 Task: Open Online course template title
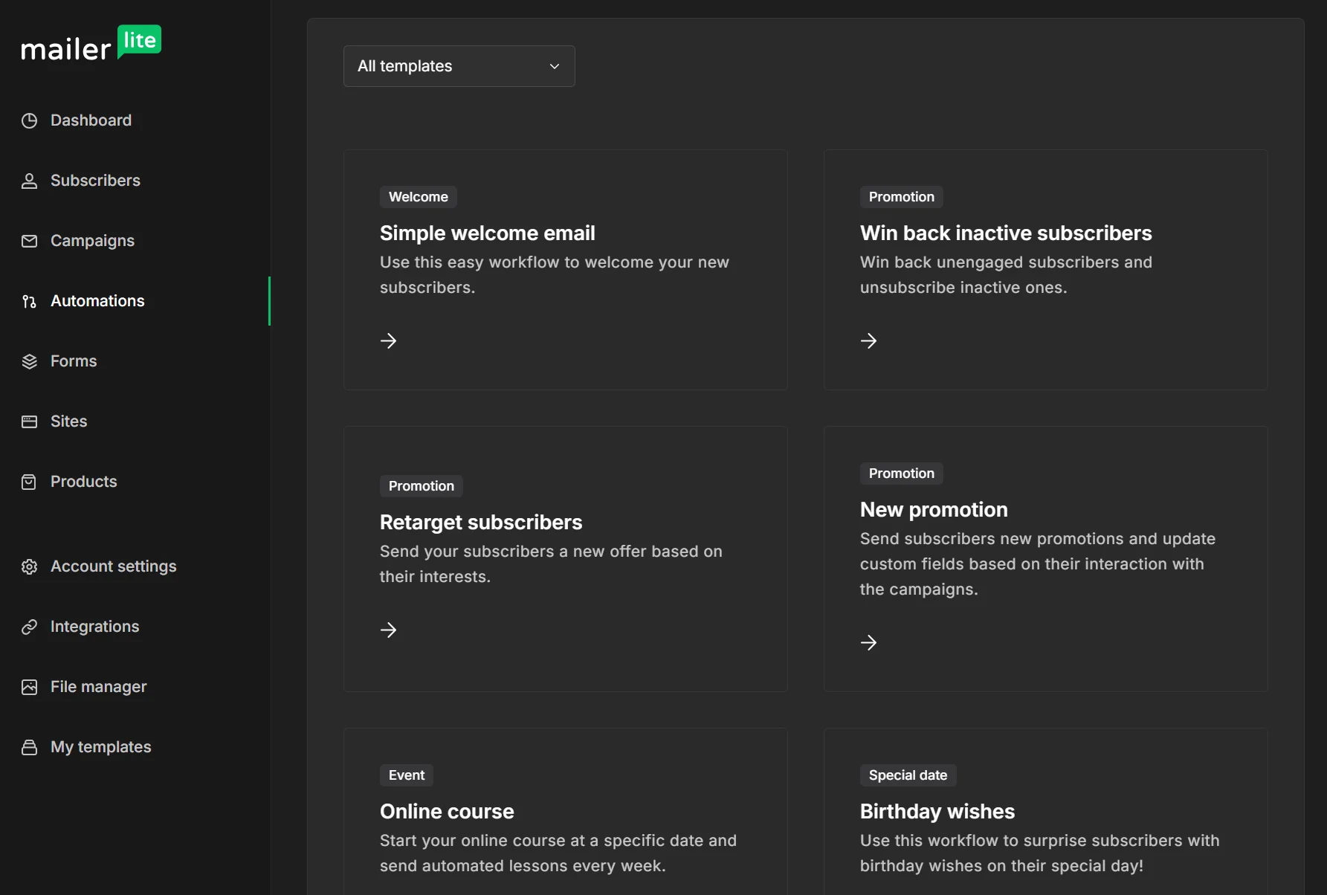tap(447, 812)
